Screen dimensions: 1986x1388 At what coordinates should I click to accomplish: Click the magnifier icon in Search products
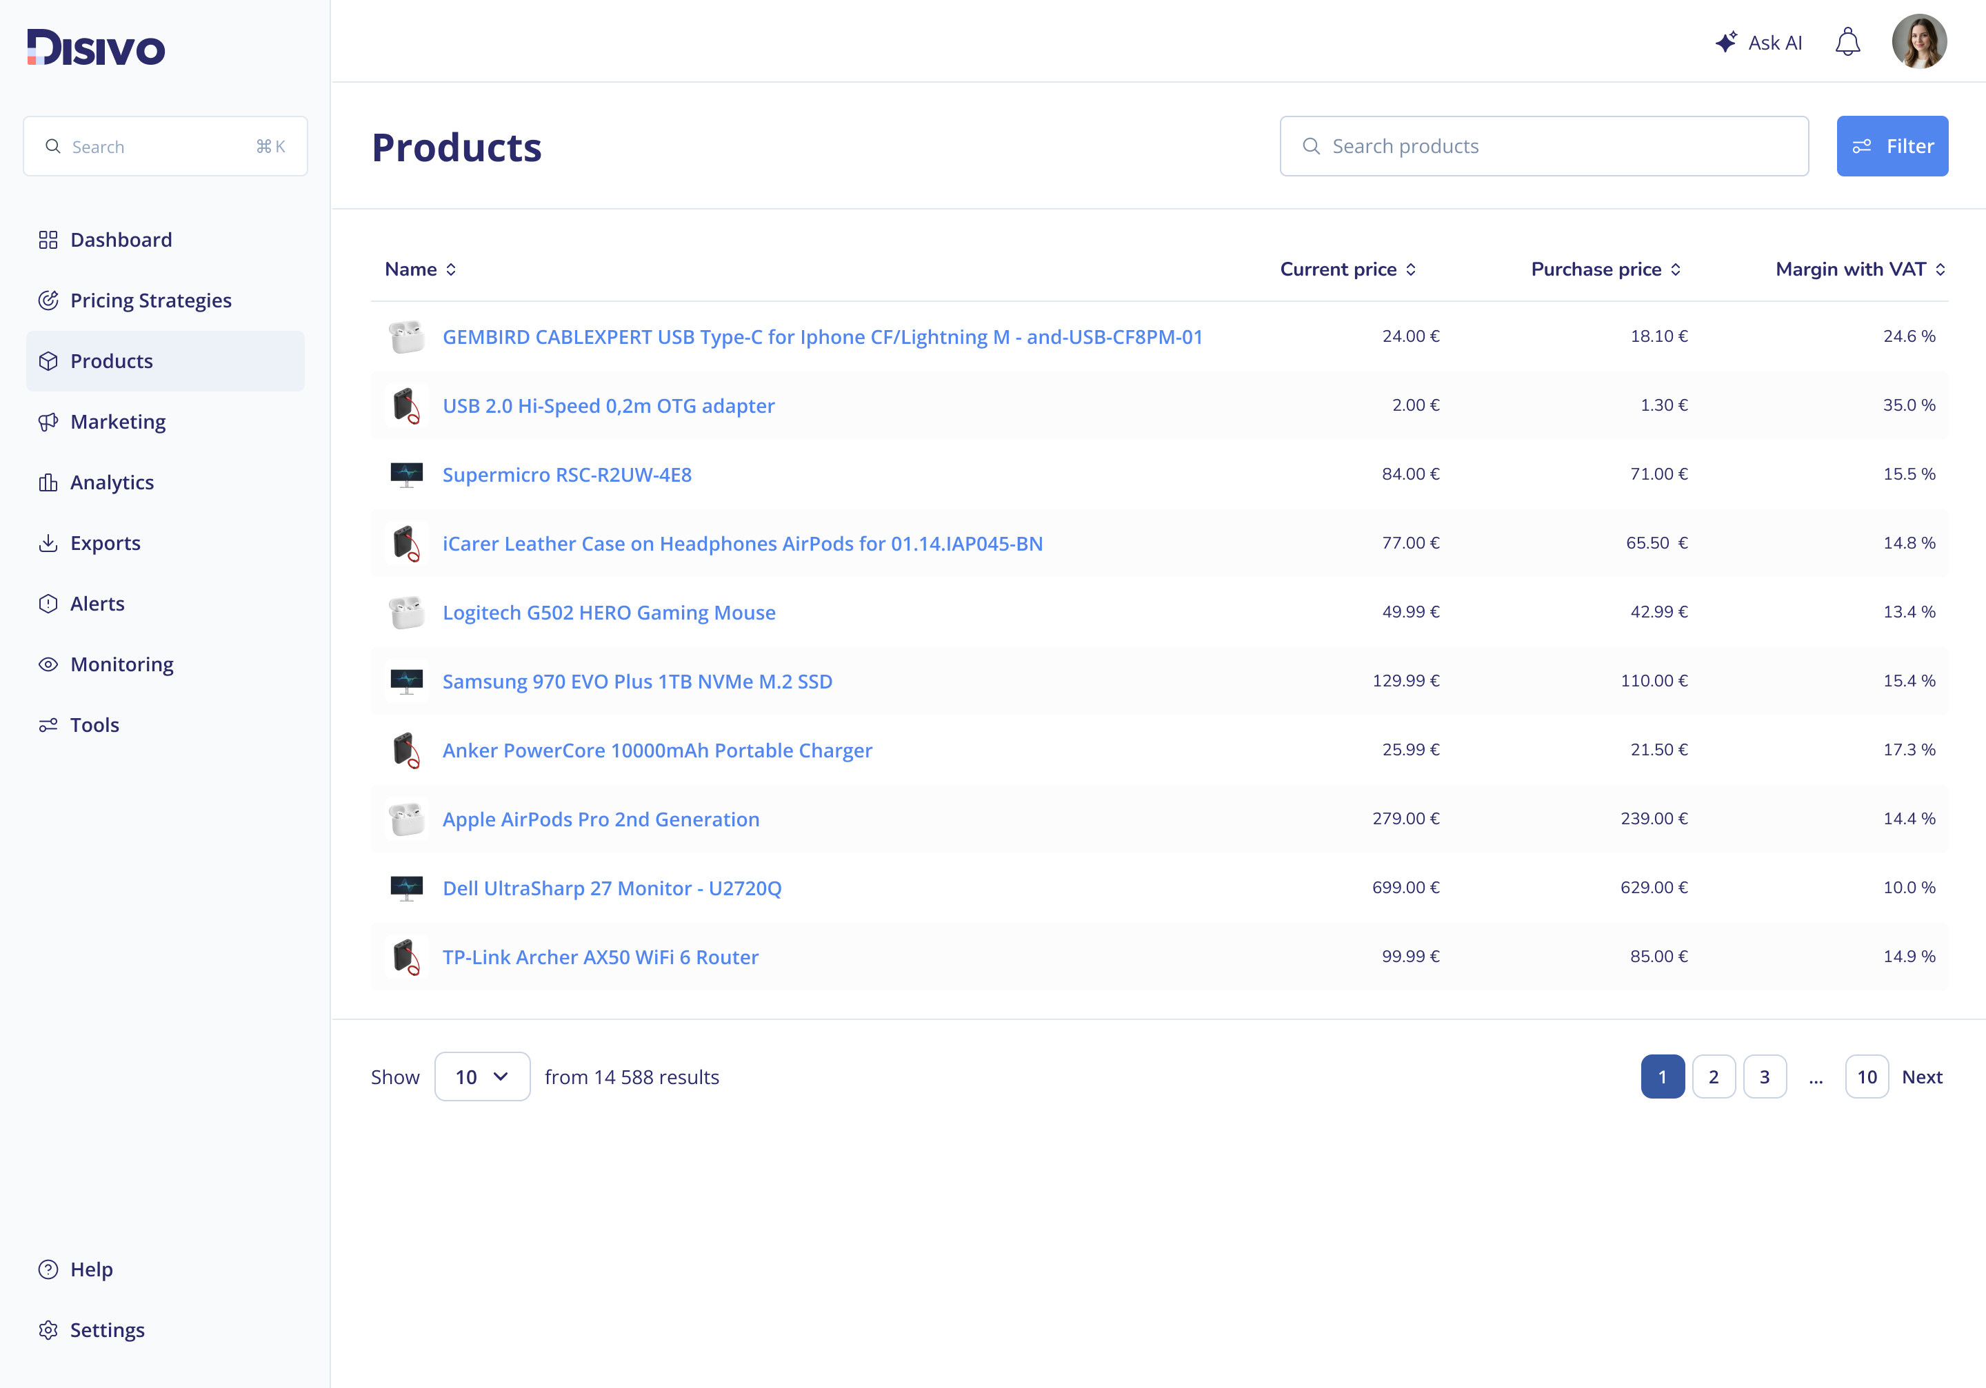(1312, 146)
